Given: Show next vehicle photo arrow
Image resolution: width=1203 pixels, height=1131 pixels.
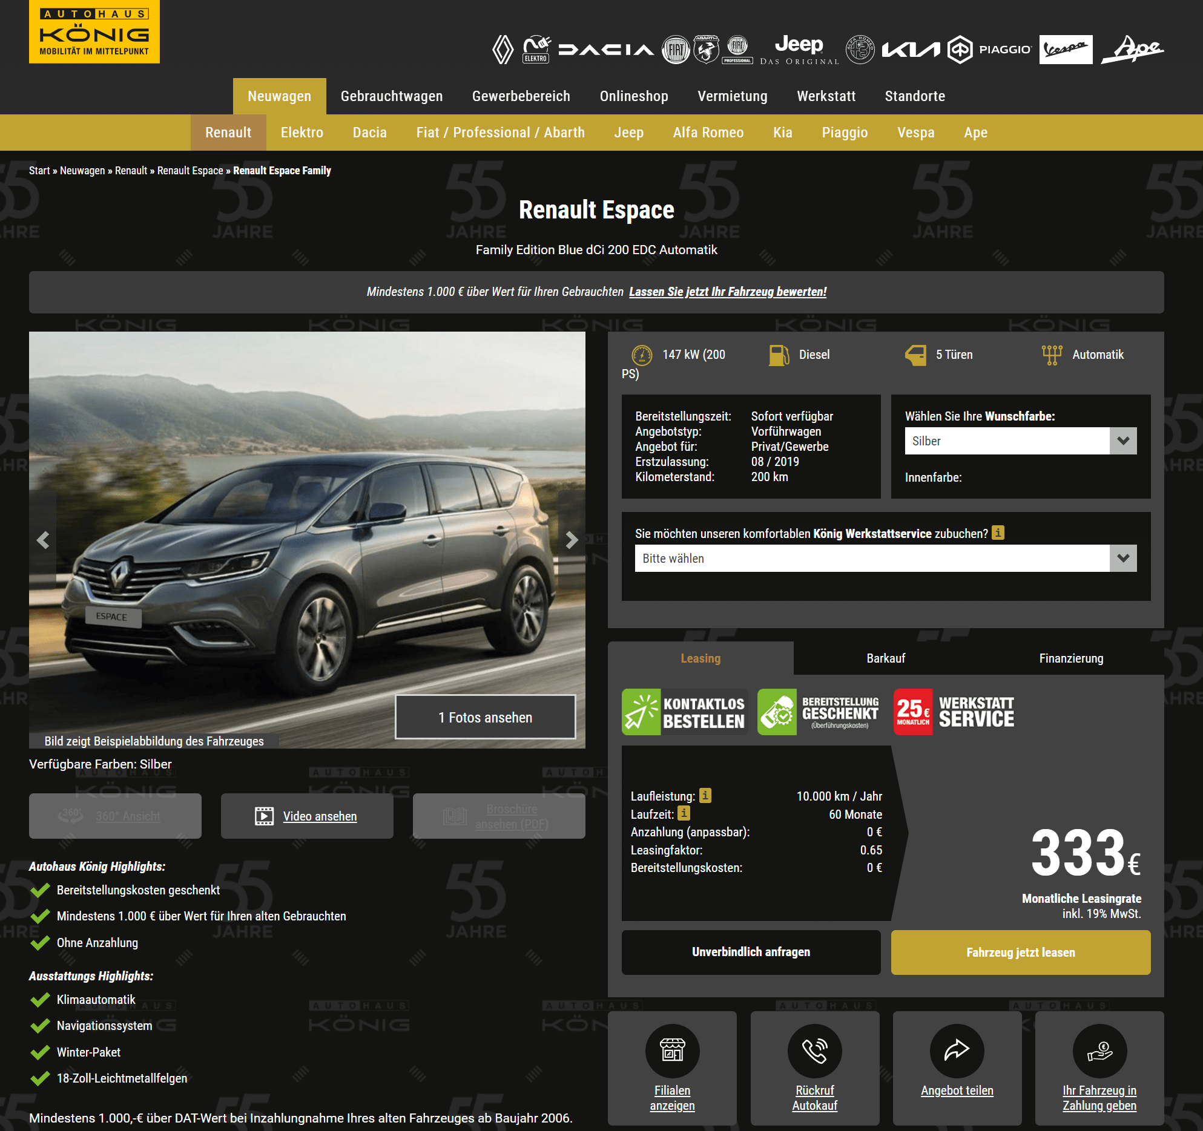Looking at the screenshot, I should (x=572, y=540).
